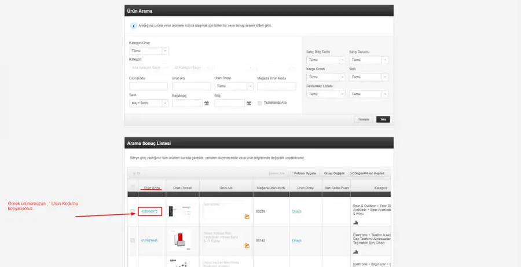Open the Bitiş date calendar picker
Viewport: 521px width, 267px height.
coord(249,104)
